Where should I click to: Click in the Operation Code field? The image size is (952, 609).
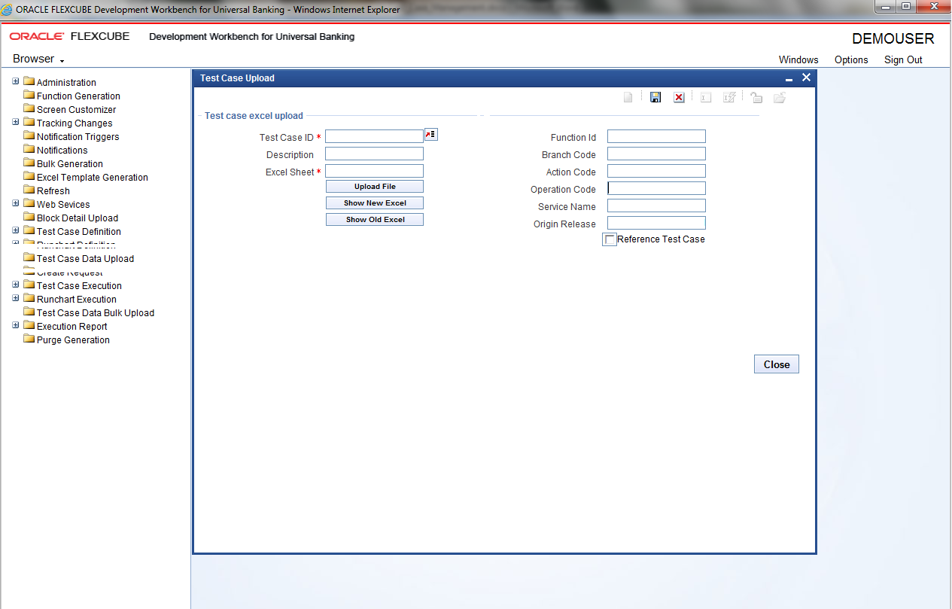coord(656,188)
